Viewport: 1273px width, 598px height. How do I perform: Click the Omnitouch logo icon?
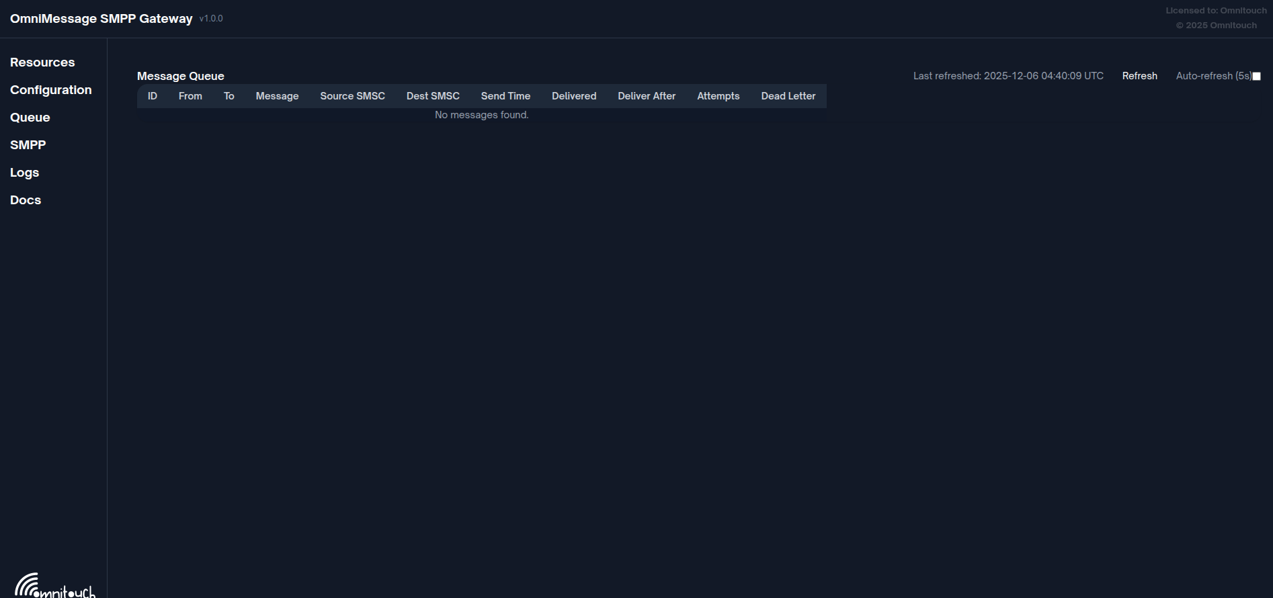[55, 585]
